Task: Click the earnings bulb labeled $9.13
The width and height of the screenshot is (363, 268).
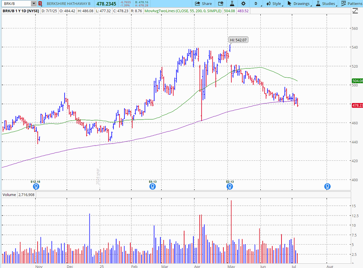Action: (x=152, y=186)
